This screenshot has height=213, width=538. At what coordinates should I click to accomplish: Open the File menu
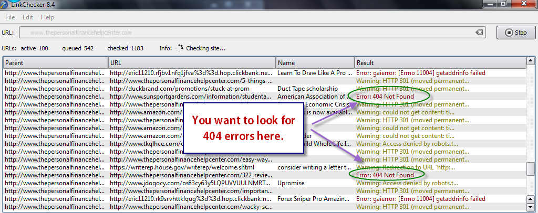point(10,17)
